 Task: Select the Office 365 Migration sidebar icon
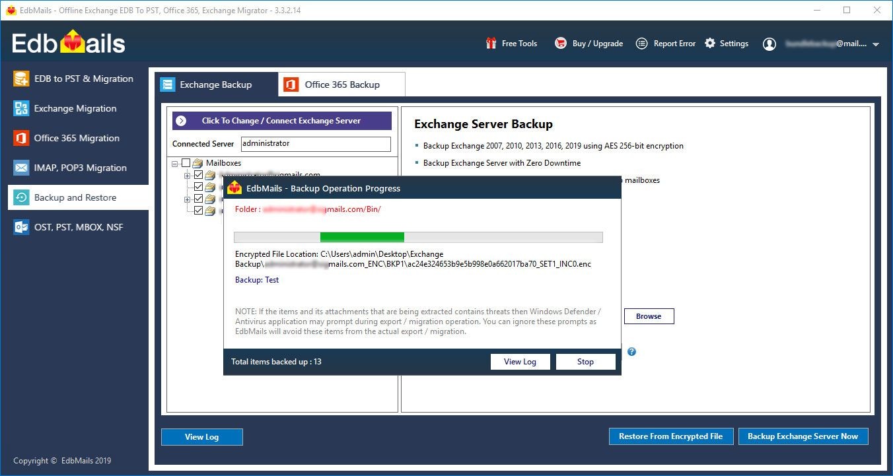[22, 138]
